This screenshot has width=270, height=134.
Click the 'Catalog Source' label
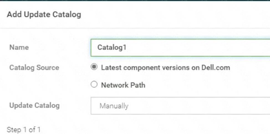pyautogui.click(x=34, y=67)
